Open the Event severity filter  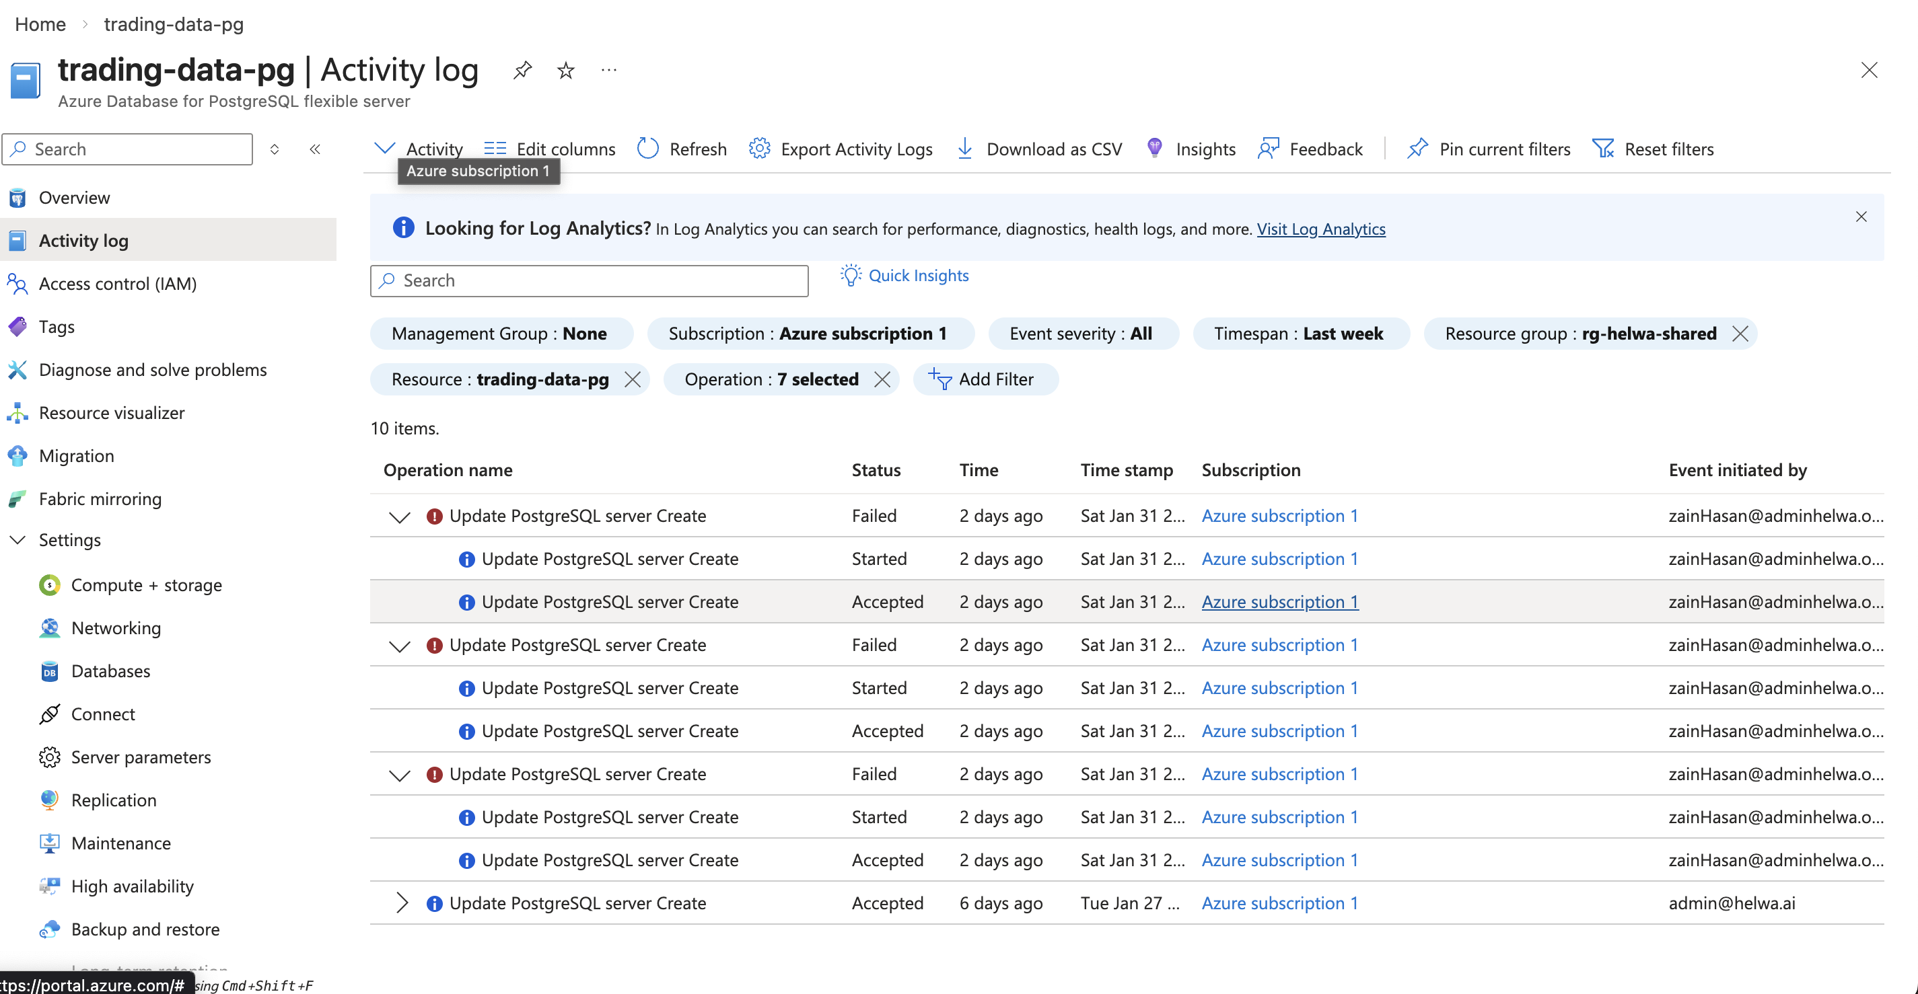pos(1084,334)
